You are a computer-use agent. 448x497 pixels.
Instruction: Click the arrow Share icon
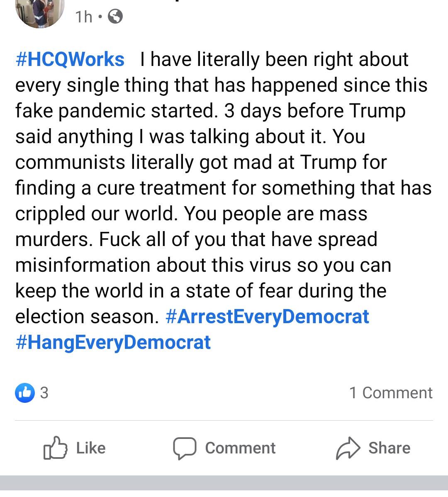348,448
